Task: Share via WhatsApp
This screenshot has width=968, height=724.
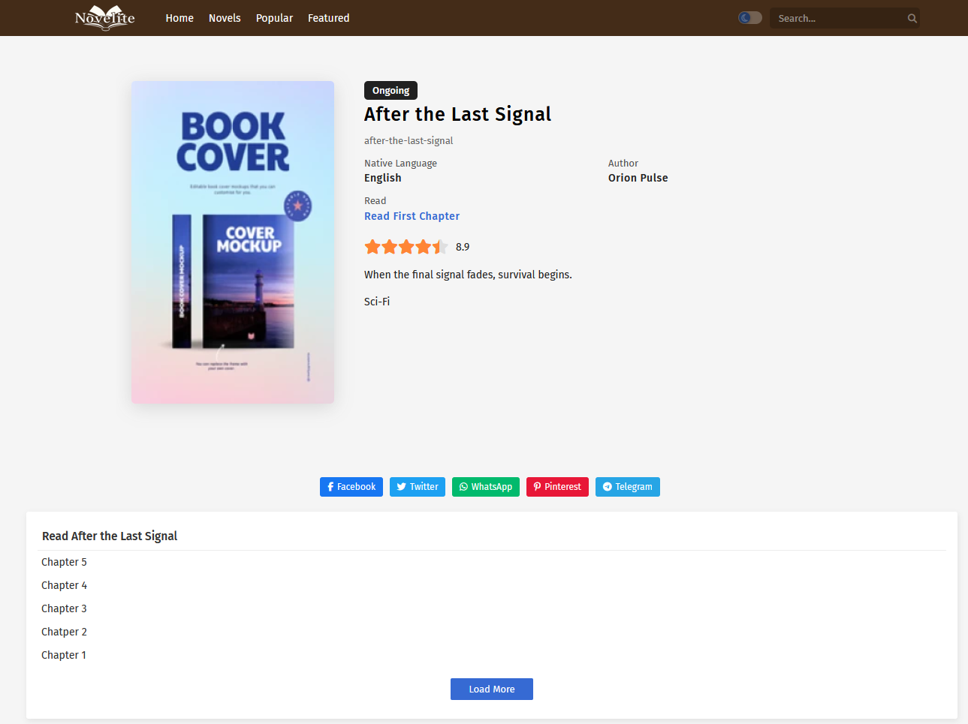Action: pos(485,487)
